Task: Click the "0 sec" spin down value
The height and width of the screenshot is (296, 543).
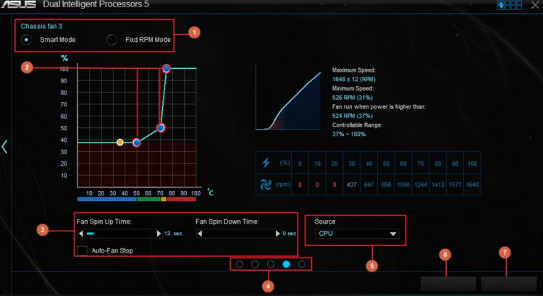Action: [x=289, y=234]
